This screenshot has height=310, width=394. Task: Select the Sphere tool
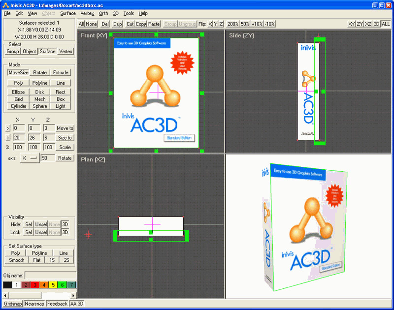40,106
